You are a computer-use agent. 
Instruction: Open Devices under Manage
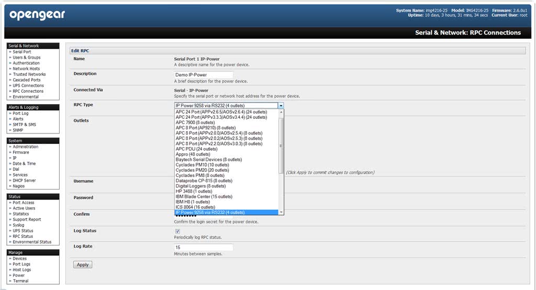[x=19, y=259]
